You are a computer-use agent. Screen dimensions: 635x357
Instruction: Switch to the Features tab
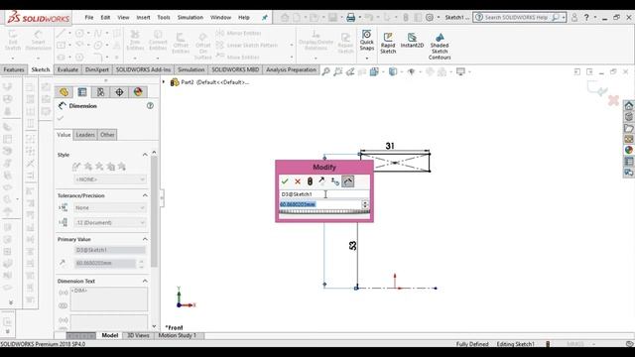14,69
